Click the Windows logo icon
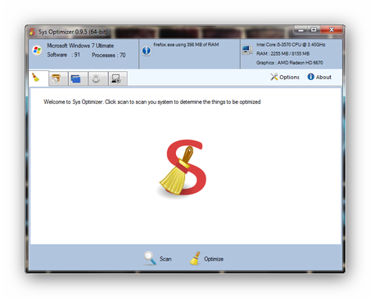The height and width of the screenshot is (299, 371). [x=37, y=50]
